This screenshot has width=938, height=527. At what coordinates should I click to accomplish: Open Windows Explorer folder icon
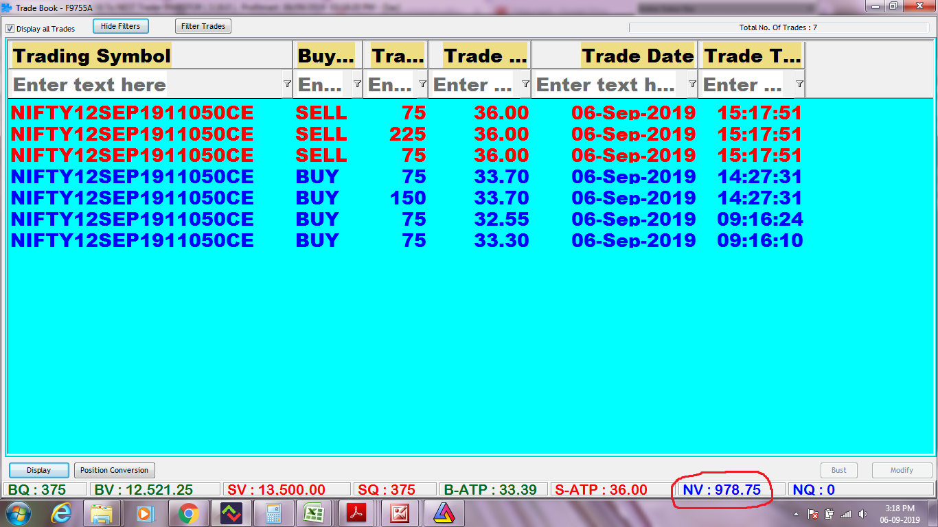[x=102, y=513]
